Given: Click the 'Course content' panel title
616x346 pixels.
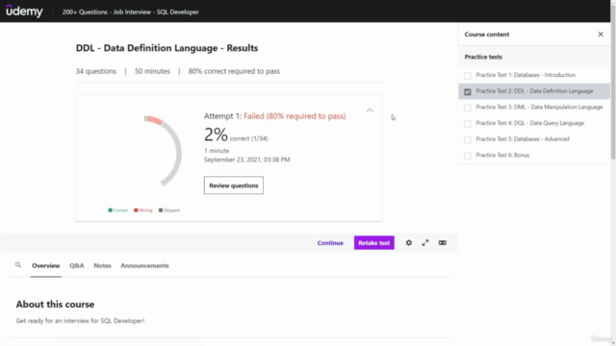Looking at the screenshot, I should tap(487, 35).
